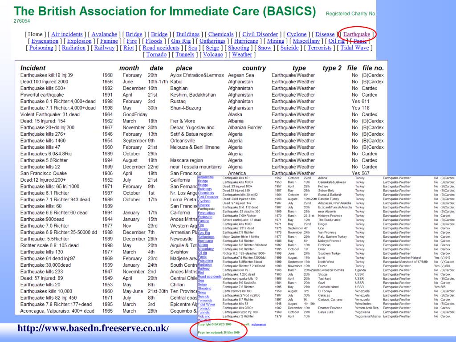This screenshot has width=456, height=342.
Task: Select the Tidal Wave link in top navigation
Action: 354,48
